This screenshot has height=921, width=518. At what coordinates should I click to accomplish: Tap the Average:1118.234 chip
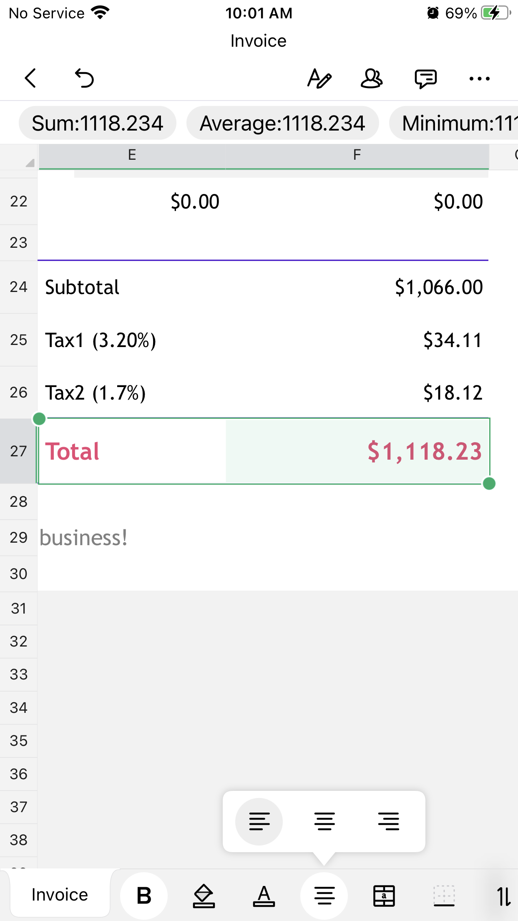pos(282,123)
